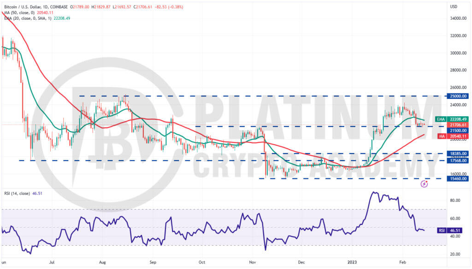The height and width of the screenshot is (269, 472).
Task: Click the red MA 20540.11 axis tag
Action: [x=453, y=136]
